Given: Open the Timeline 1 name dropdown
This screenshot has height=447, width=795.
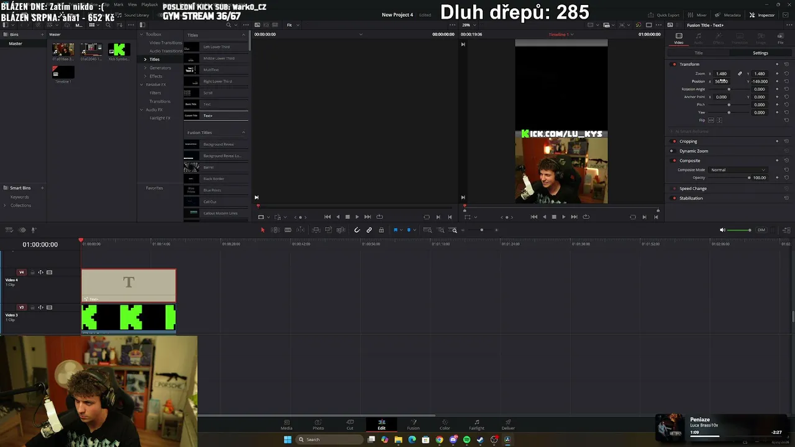Looking at the screenshot, I should [x=561, y=35].
